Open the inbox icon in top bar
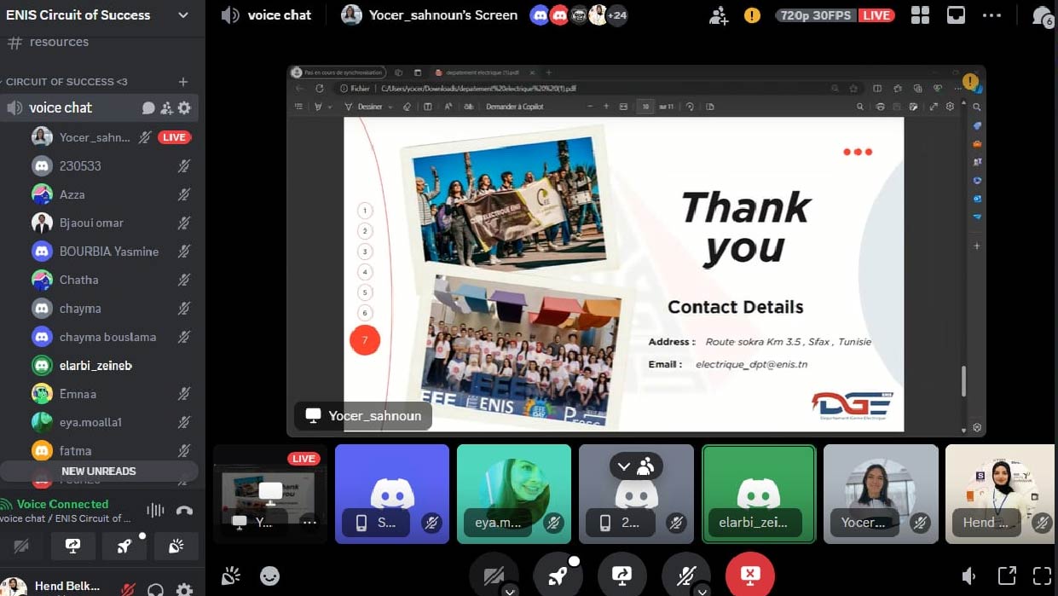Screen dimensions: 1058x596 tap(956, 15)
